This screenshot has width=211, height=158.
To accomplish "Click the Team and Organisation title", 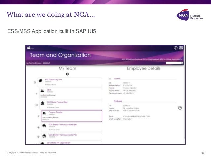I will 60,55.
